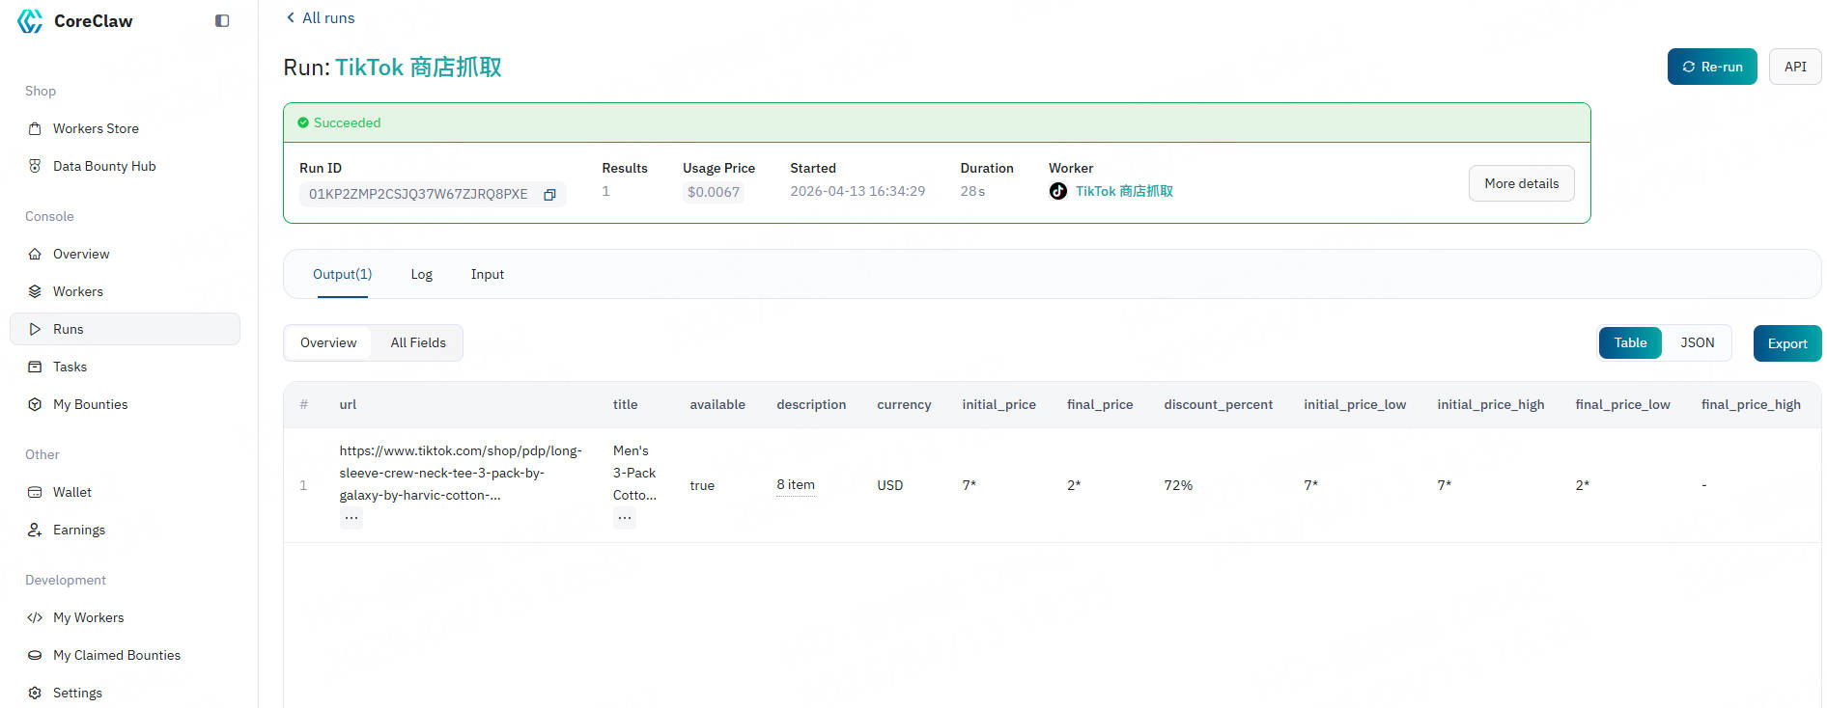Image resolution: width=1827 pixels, height=708 pixels.
Task: Expand the truncated url cell ellipsis
Action: pos(351,518)
